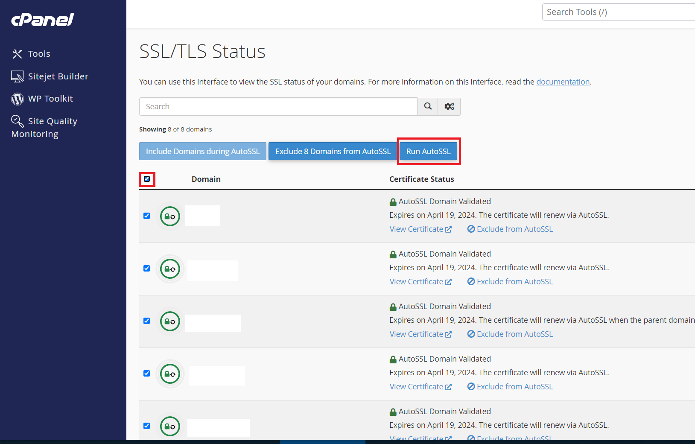Open the documentation link
The height and width of the screenshot is (444, 695).
[x=563, y=82]
